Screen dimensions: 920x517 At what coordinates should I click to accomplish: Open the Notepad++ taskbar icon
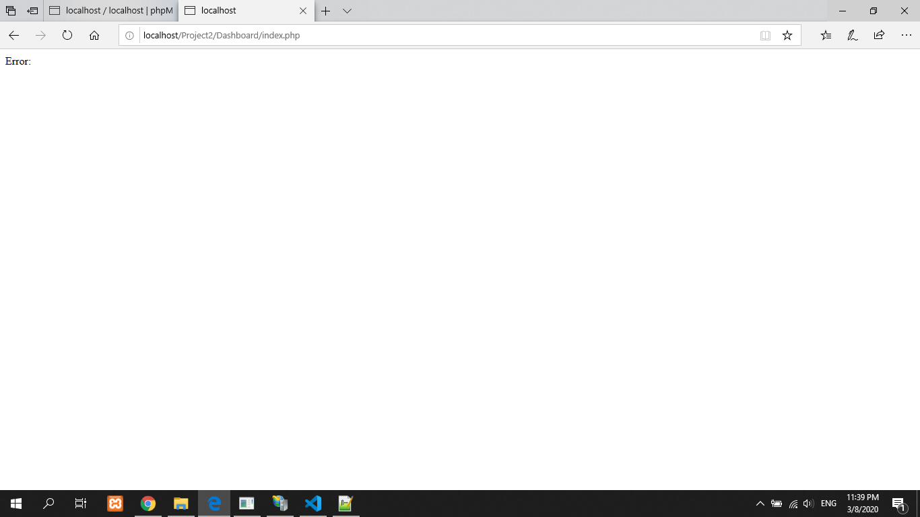[x=346, y=504]
